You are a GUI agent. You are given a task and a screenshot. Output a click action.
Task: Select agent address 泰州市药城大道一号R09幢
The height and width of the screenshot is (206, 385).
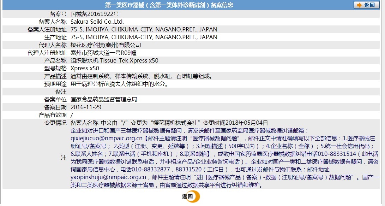pyautogui.click(x=103, y=53)
